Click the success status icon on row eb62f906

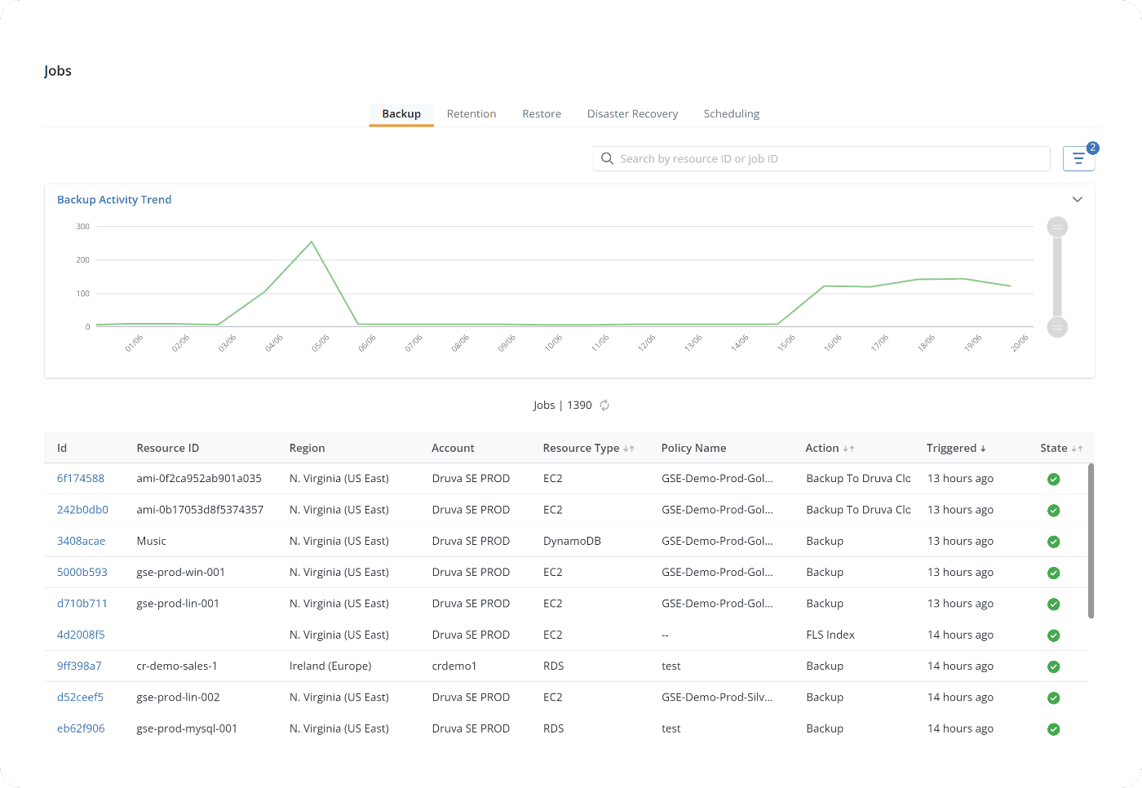1053,728
